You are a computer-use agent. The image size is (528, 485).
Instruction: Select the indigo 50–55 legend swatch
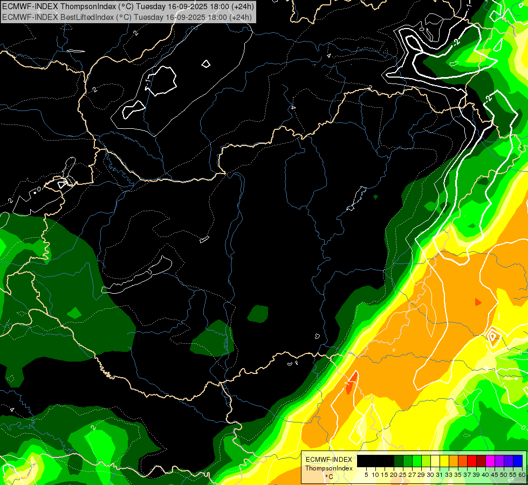coord(509,461)
